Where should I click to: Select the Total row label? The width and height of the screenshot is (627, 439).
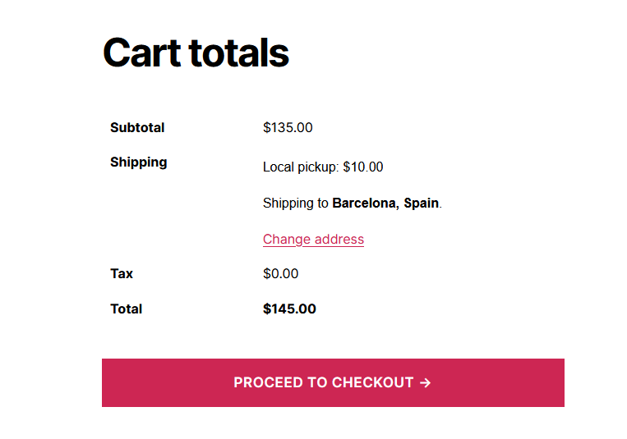click(x=126, y=309)
